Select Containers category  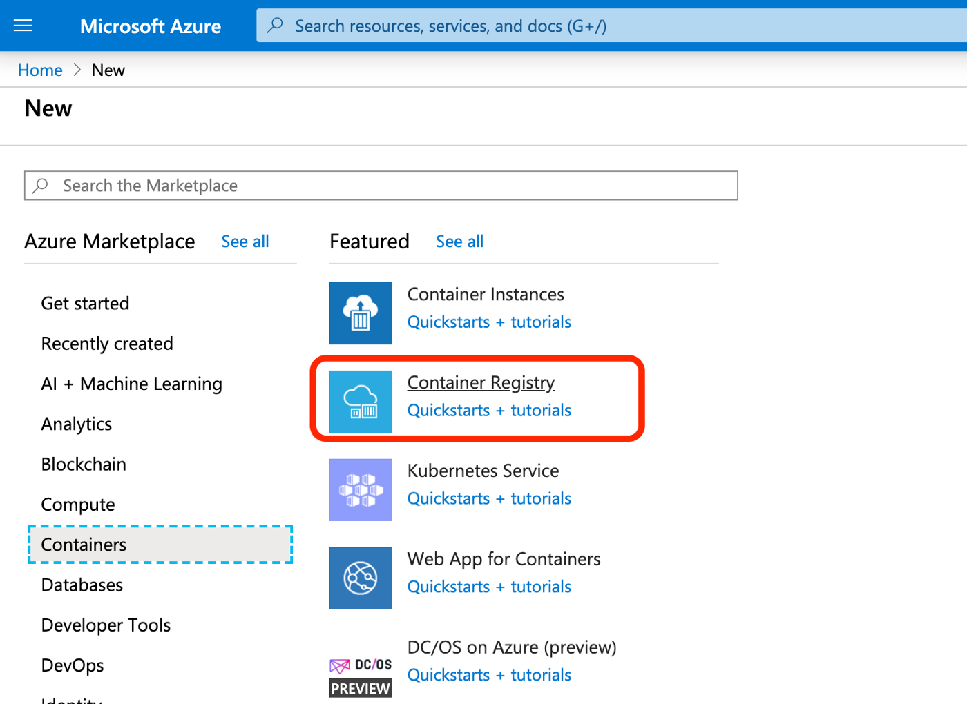pyautogui.click(x=160, y=545)
